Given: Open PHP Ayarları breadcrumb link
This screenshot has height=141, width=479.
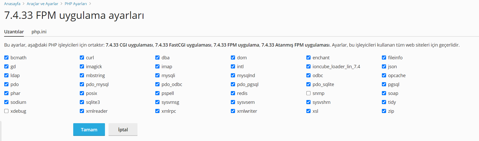Looking at the screenshot, I should point(76,4).
